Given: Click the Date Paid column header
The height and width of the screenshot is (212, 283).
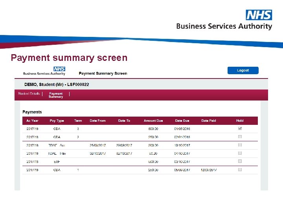Looking at the screenshot, I should pos(209,121).
